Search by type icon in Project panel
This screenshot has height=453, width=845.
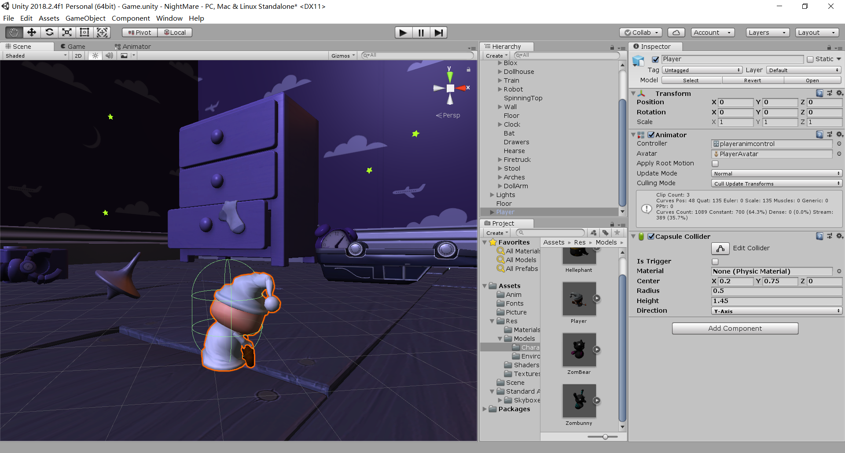click(x=594, y=233)
